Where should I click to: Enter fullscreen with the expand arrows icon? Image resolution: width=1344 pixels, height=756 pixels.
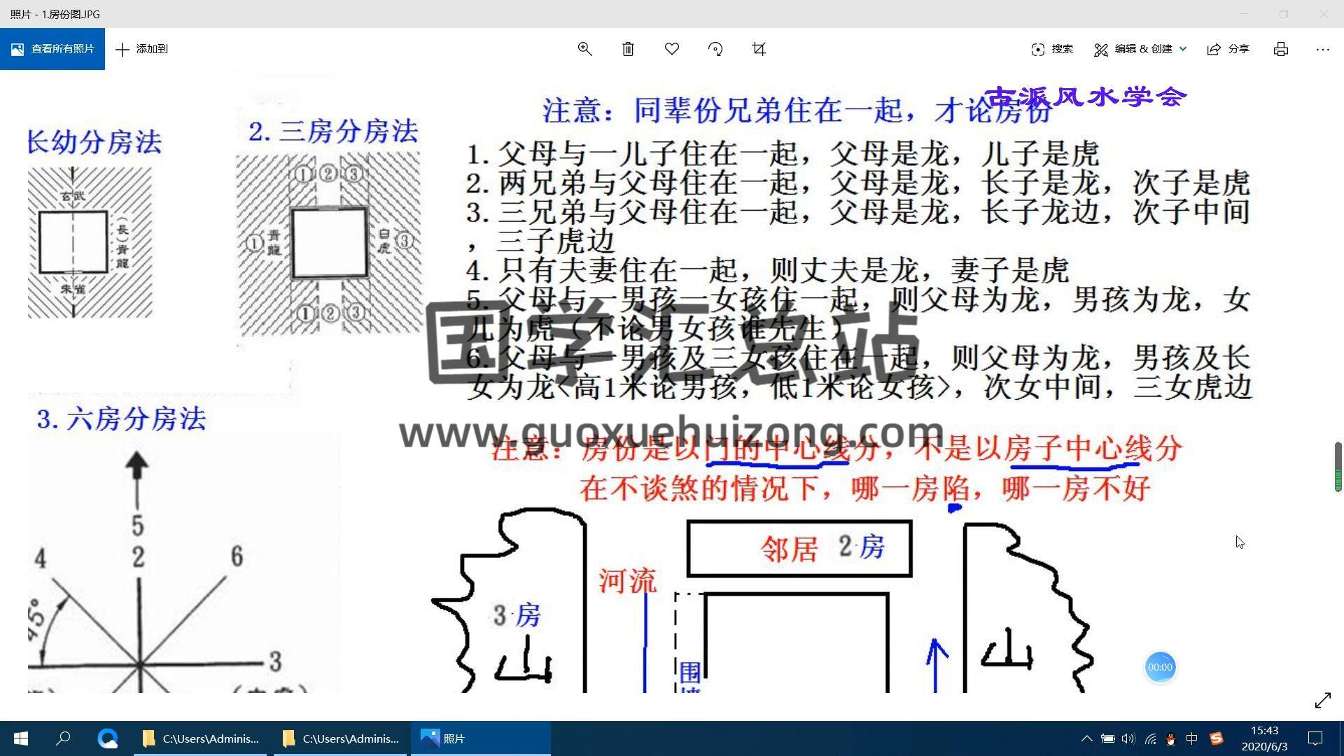click(1322, 700)
